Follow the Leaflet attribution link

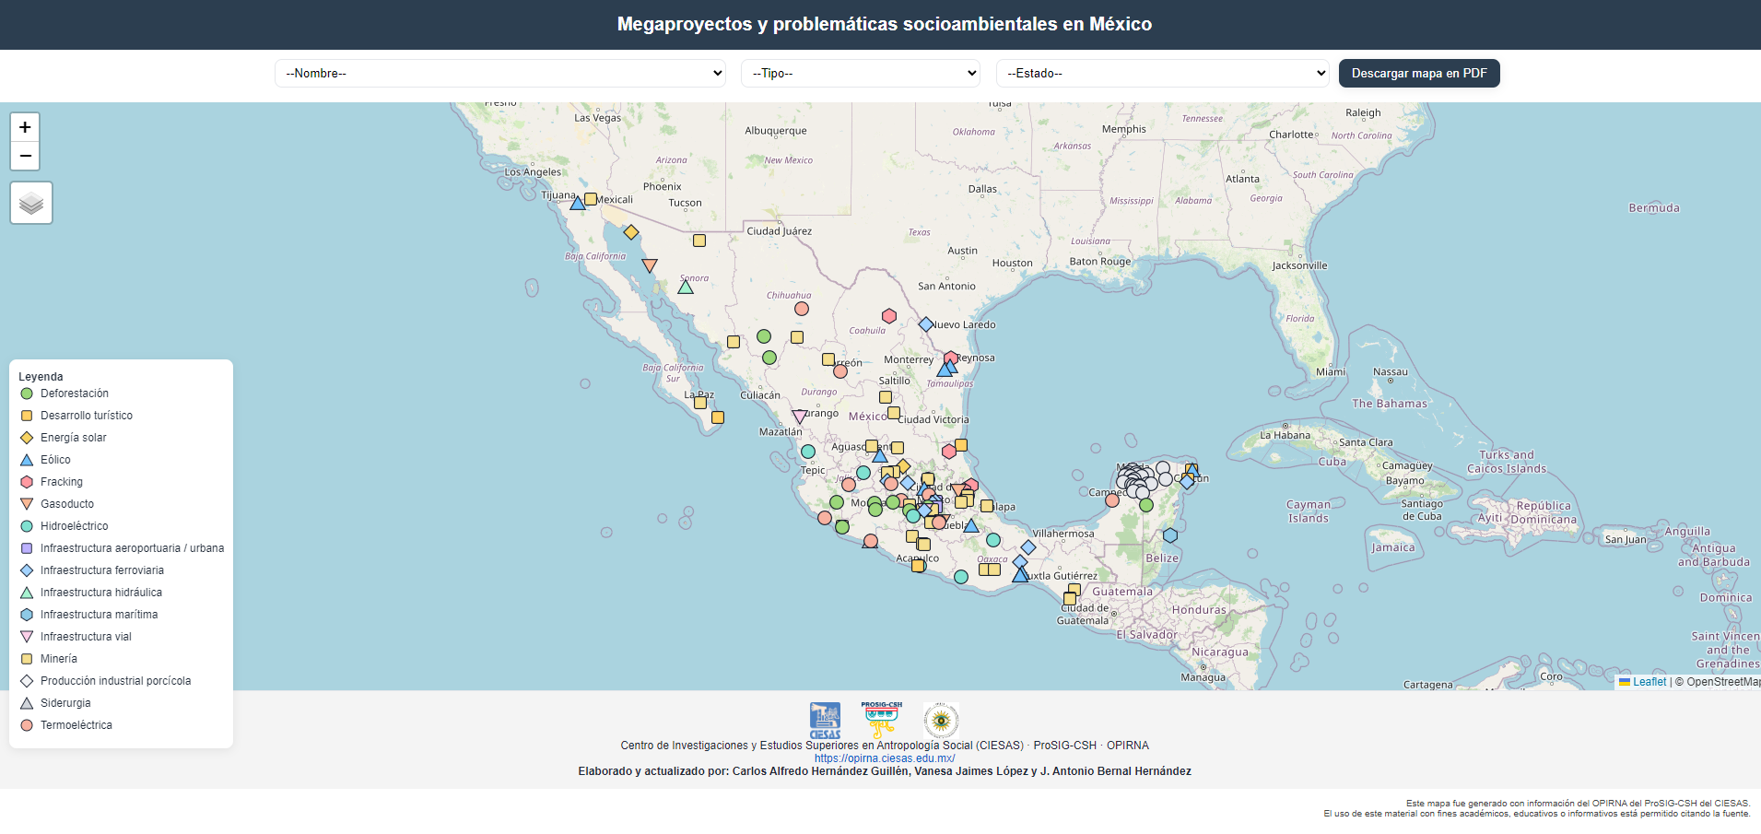[1649, 682]
